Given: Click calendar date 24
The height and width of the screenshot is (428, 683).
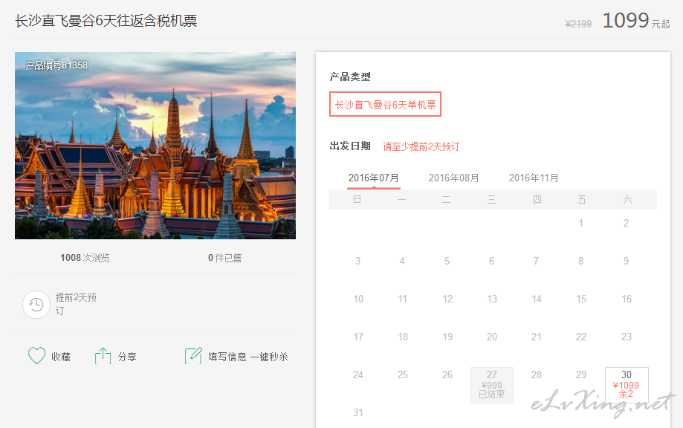Looking at the screenshot, I should click(358, 375).
